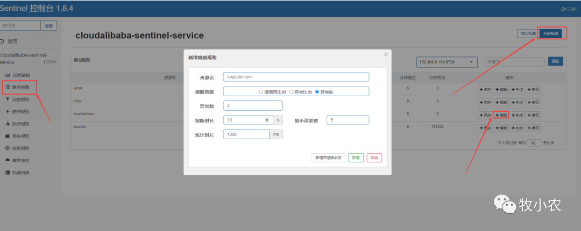Click /exptoin/num resource name in table
Screen dimensions: 581x231
(x=84, y=114)
